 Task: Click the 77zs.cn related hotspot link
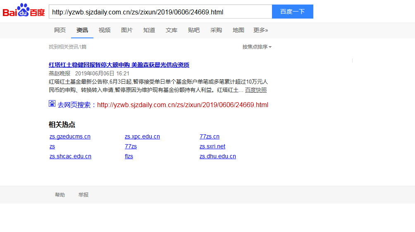210,137
